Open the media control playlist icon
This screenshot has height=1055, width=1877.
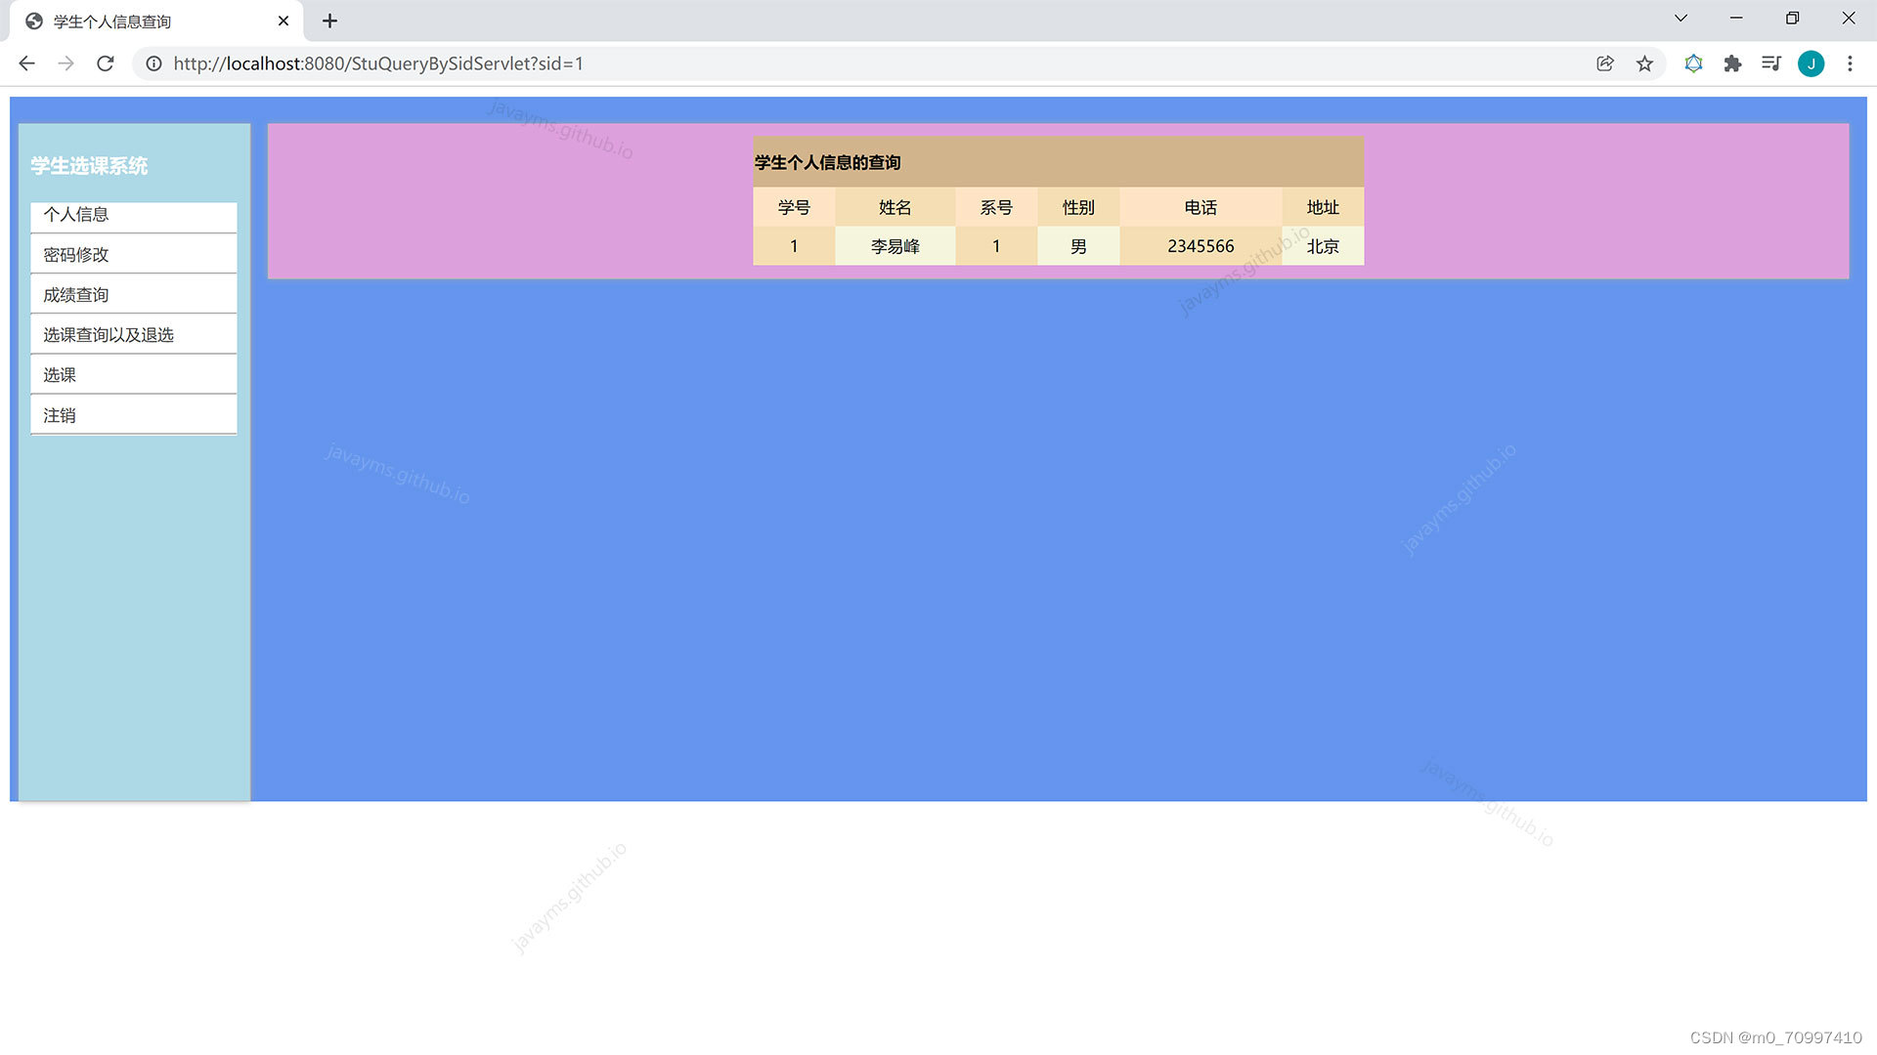pos(1771,63)
